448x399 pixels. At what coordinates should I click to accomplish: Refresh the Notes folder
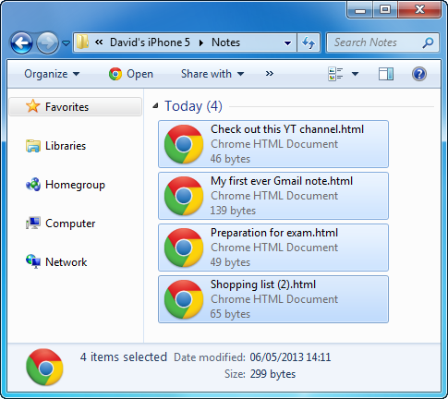coord(309,42)
